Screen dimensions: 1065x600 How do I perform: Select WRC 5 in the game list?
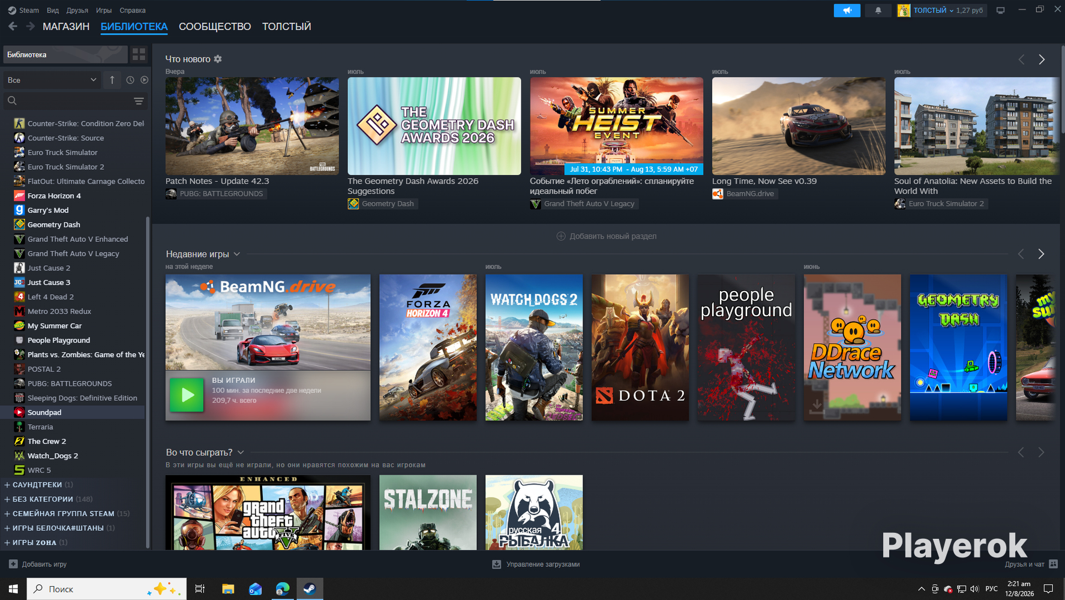39,470
